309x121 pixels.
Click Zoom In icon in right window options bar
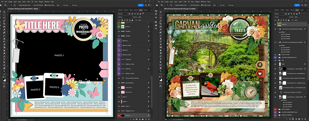pos(168,5)
